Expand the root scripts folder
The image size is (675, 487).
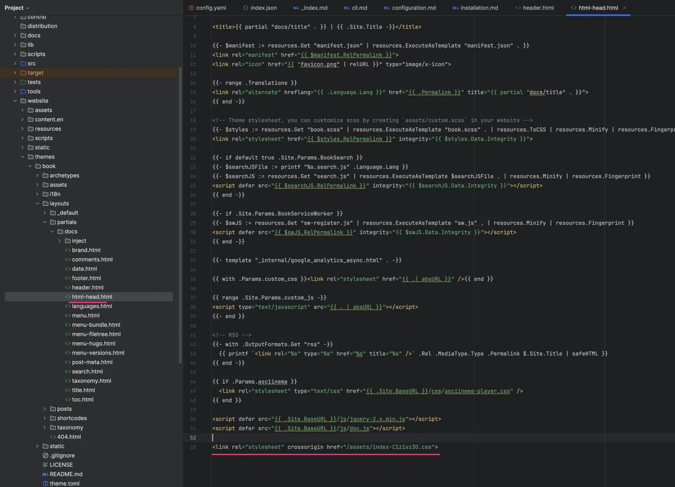click(x=15, y=54)
